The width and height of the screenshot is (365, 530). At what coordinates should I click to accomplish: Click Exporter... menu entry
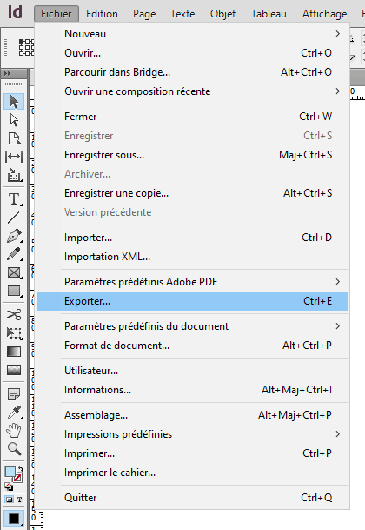point(192,301)
